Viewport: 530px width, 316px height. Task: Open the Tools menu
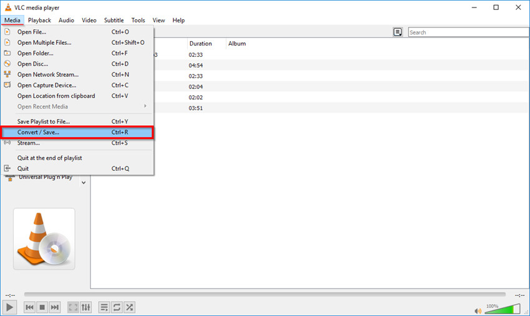coord(138,21)
